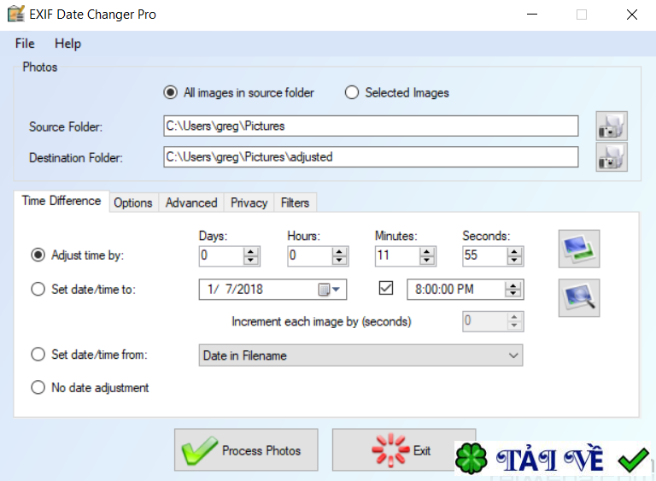
Task: Decrease the 8:00:00 PM time value
Action: [512, 293]
